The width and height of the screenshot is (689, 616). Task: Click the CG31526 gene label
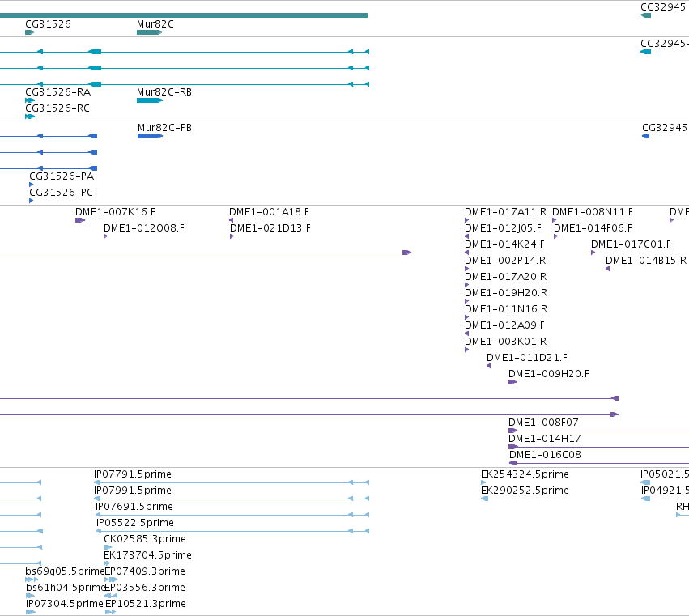coord(48,24)
